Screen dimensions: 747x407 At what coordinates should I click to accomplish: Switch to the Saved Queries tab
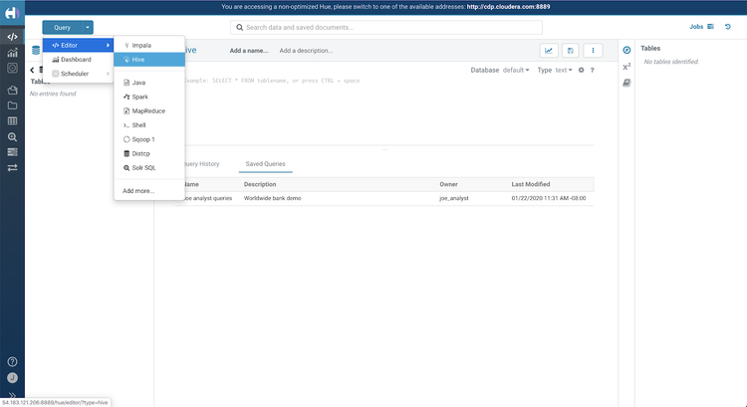coord(265,164)
